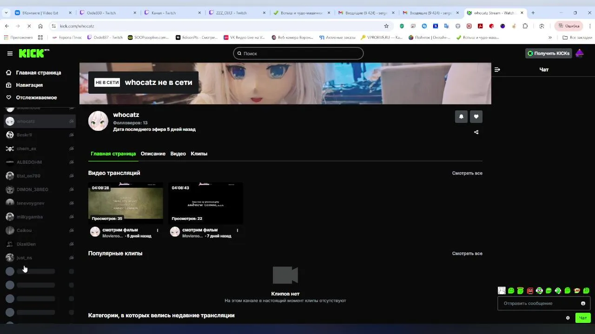The image size is (595, 334).
Task: Select DIMON_38REG in followed channels list
Action: click(x=40, y=189)
